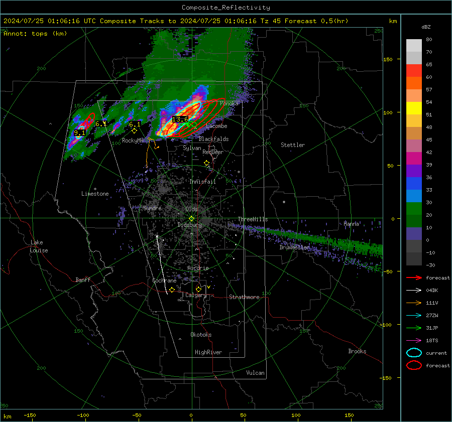The image size is (452, 422).
Task: Click the Limestone label
Action: (x=95, y=194)
